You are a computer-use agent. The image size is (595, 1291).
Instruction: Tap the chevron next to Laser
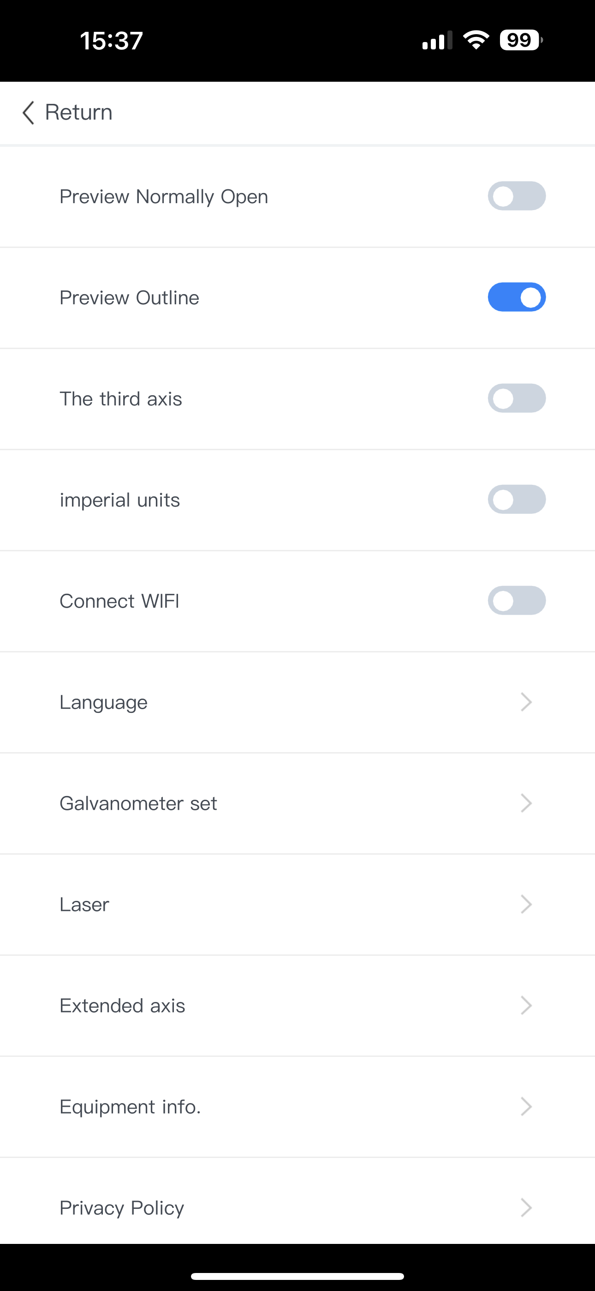[526, 905]
